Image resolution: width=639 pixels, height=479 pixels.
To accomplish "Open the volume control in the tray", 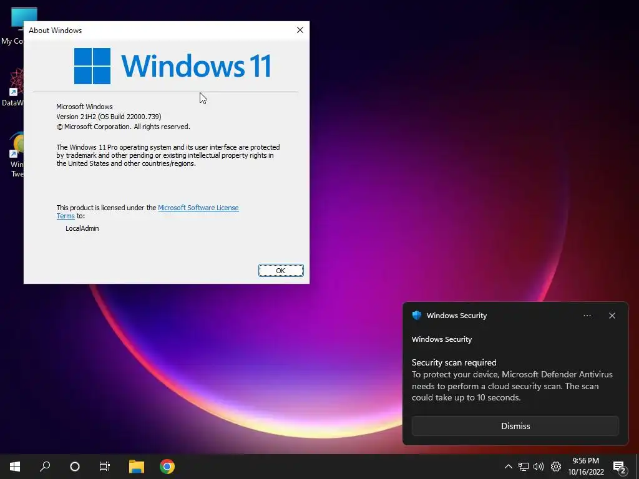I will pos(539,467).
